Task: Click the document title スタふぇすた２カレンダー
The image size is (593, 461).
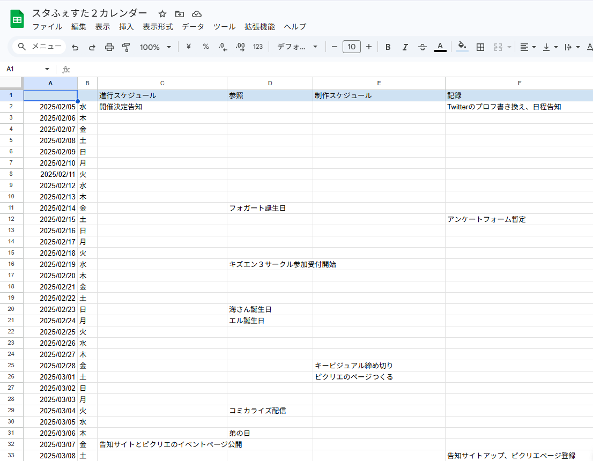Action: point(90,13)
